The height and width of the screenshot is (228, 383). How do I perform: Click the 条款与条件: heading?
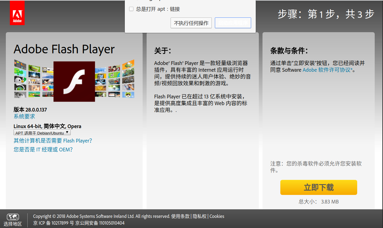(x=289, y=51)
